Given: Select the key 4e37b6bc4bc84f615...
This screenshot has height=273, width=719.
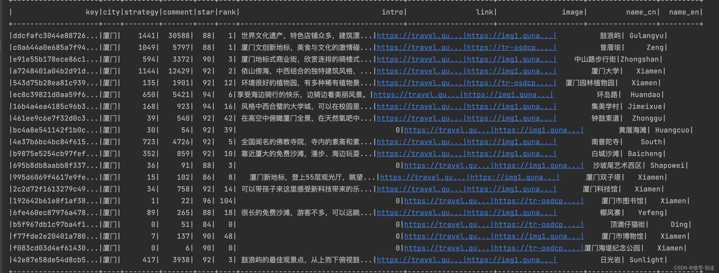Looking at the screenshot, I should tap(56, 142).
